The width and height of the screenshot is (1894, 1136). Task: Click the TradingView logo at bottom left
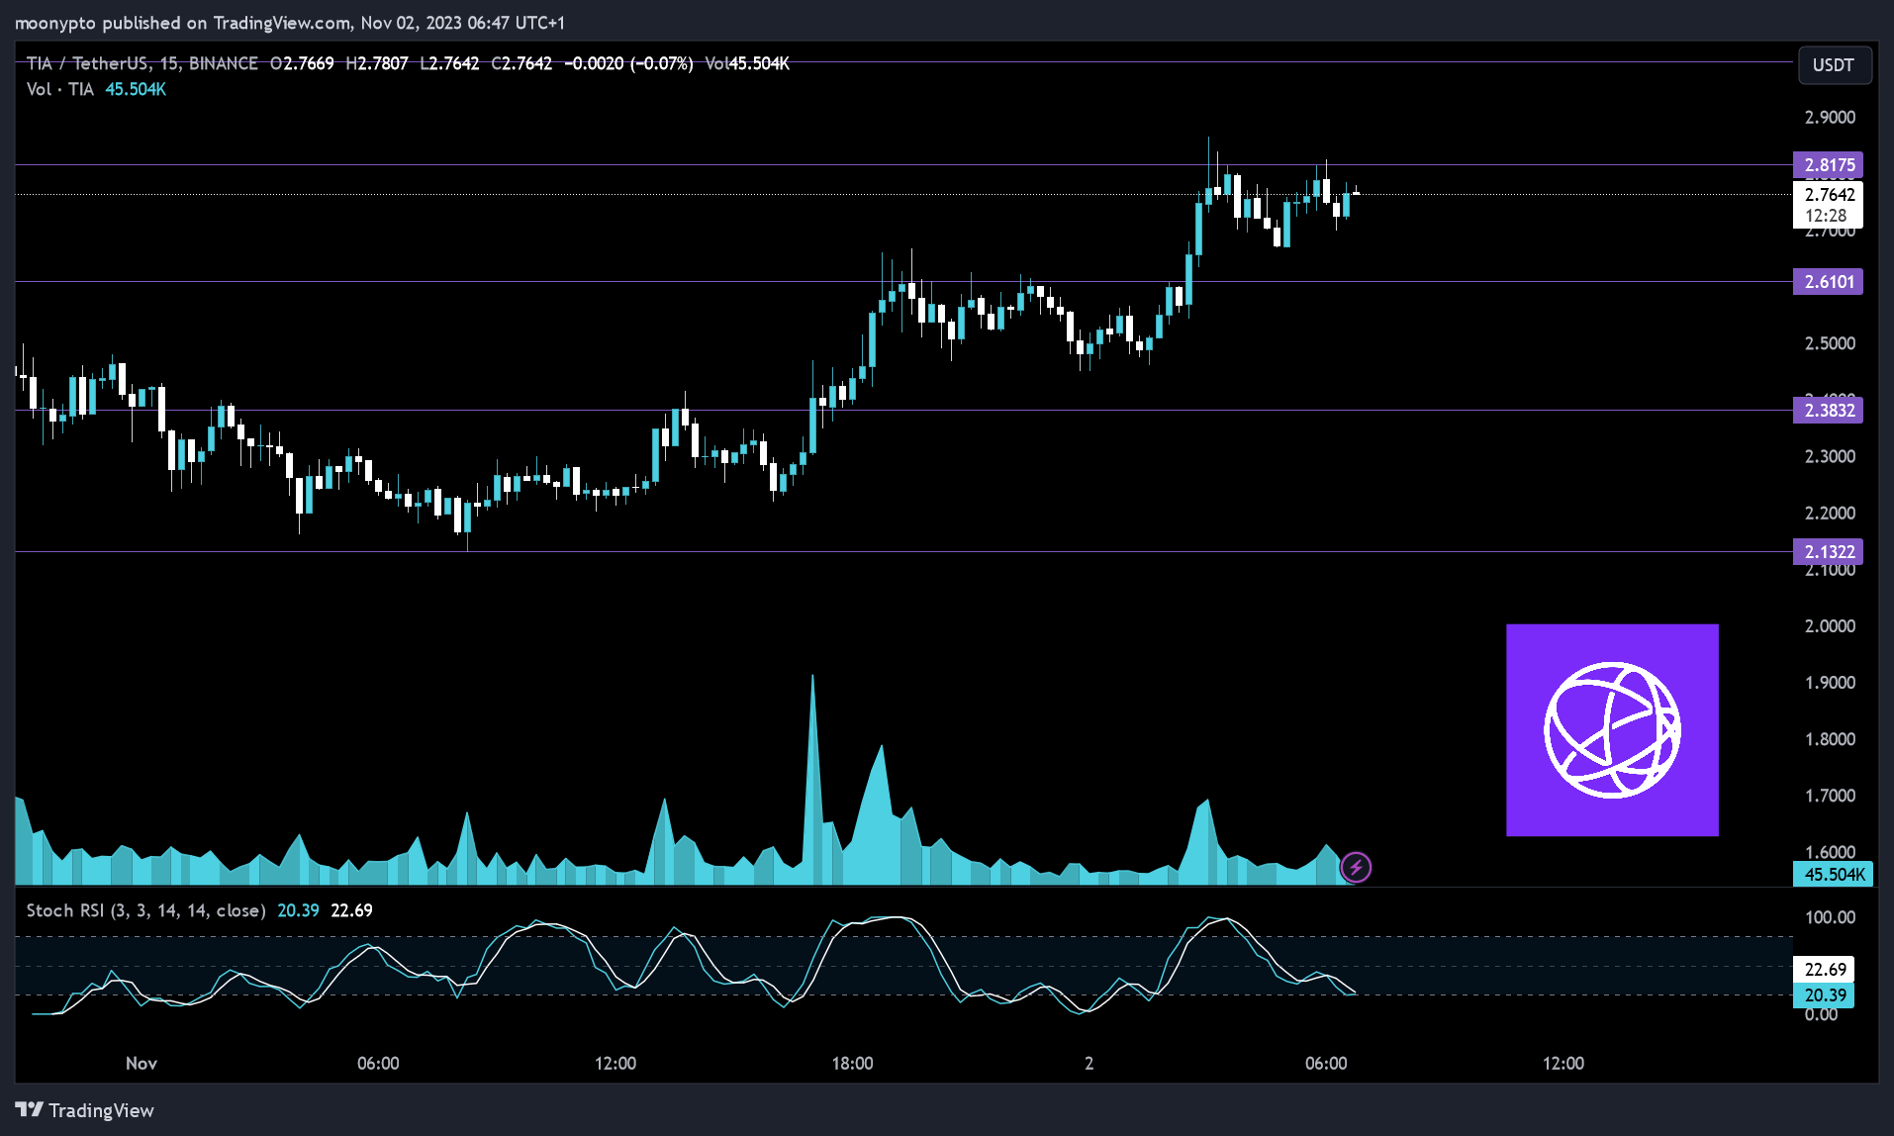(85, 1110)
